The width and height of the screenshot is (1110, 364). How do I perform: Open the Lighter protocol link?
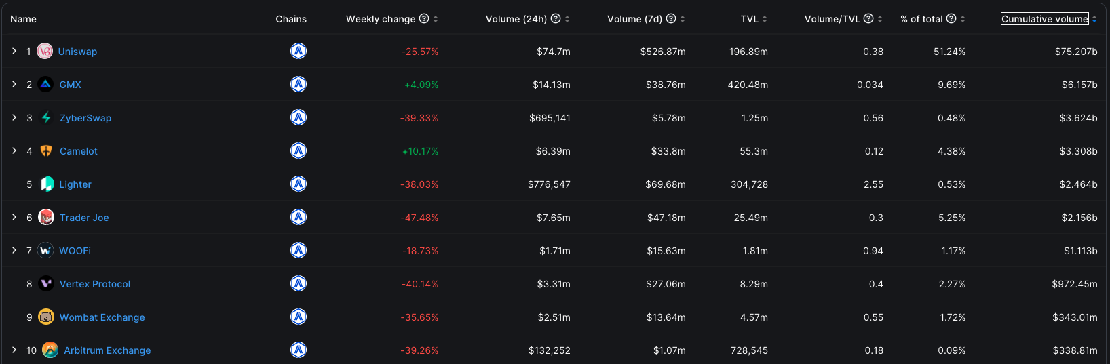[x=75, y=184]
